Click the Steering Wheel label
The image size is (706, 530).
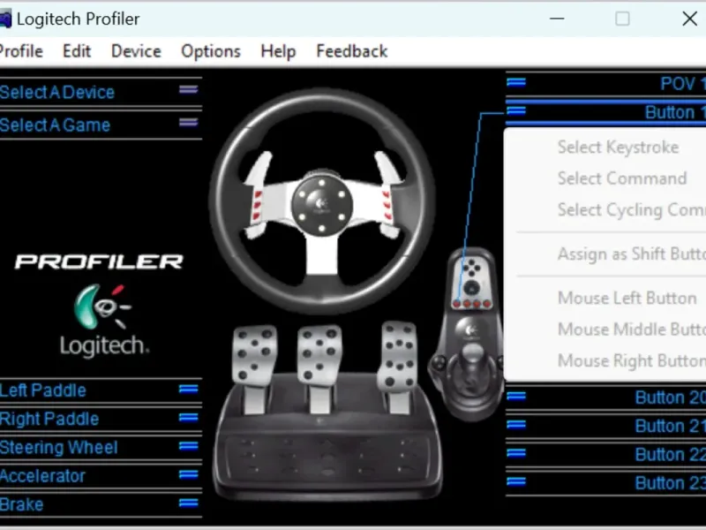pyautogui.click(x=59, y=448)
